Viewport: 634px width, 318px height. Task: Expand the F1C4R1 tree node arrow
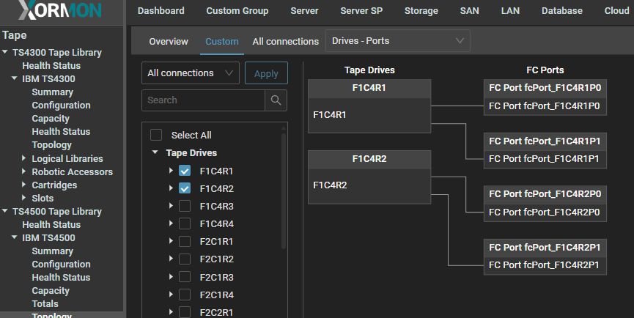coord(171,171)
